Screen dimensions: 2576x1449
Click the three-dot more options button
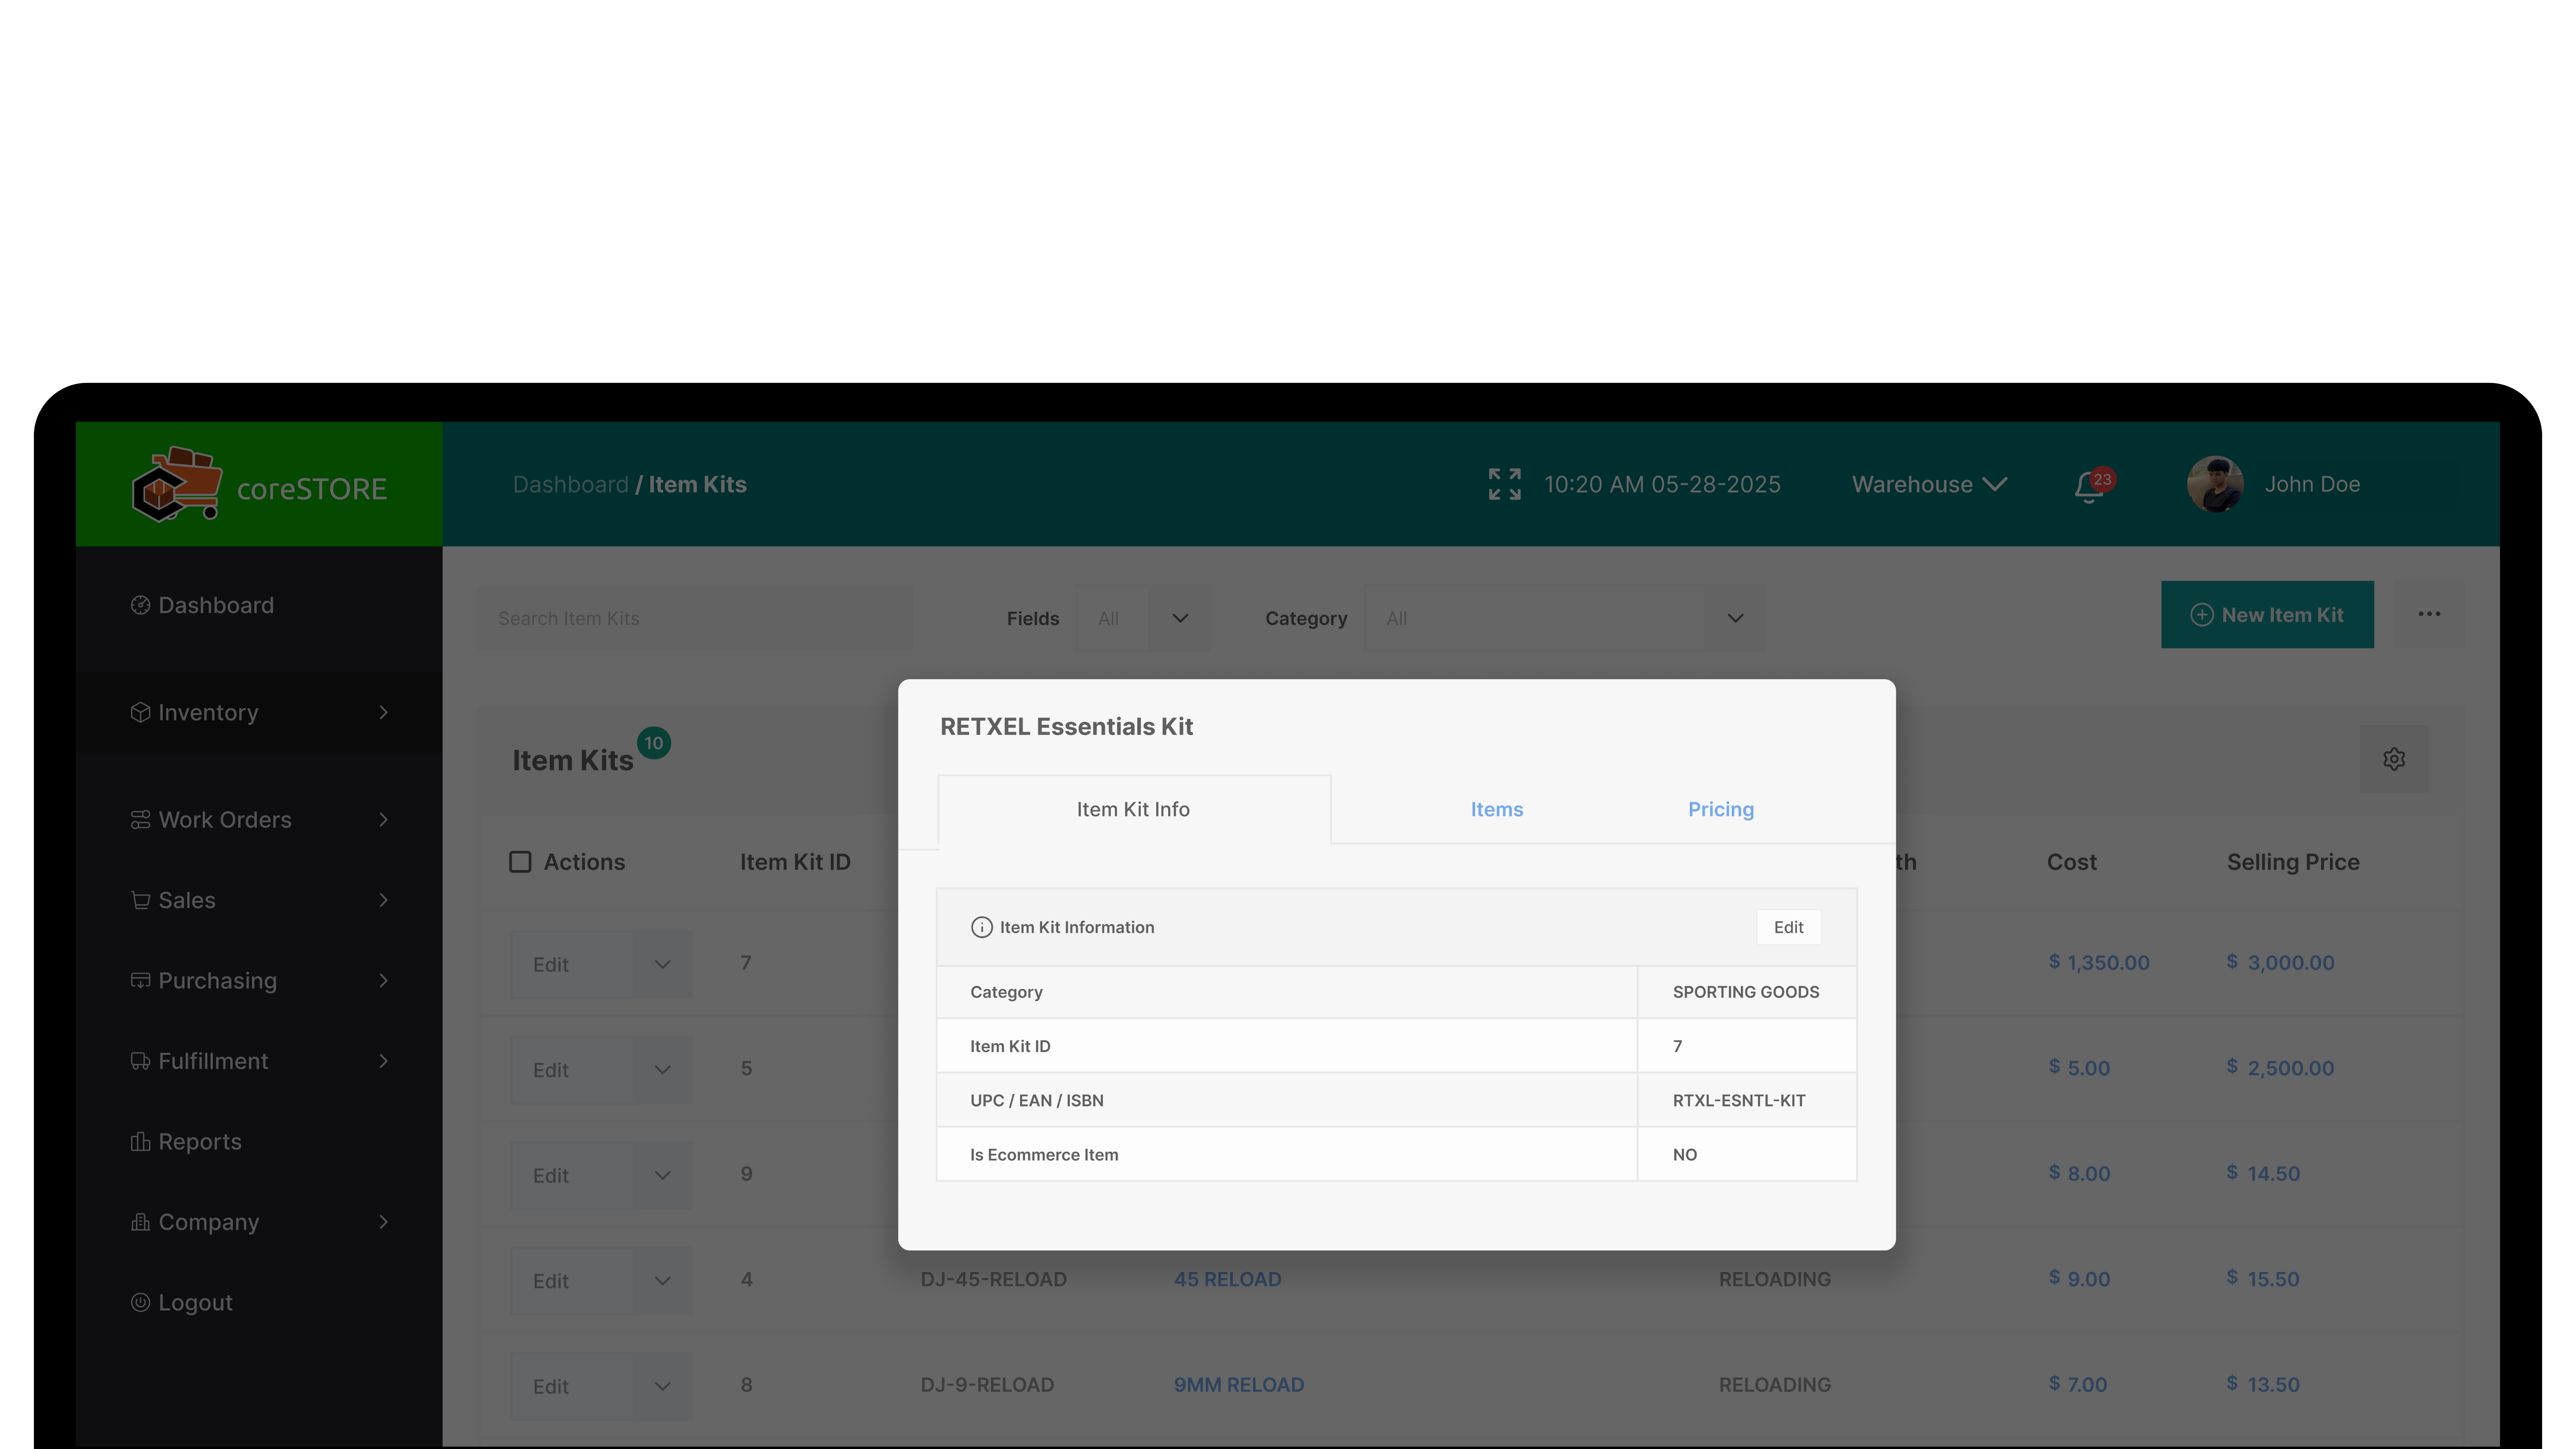tap(2429, 614)
